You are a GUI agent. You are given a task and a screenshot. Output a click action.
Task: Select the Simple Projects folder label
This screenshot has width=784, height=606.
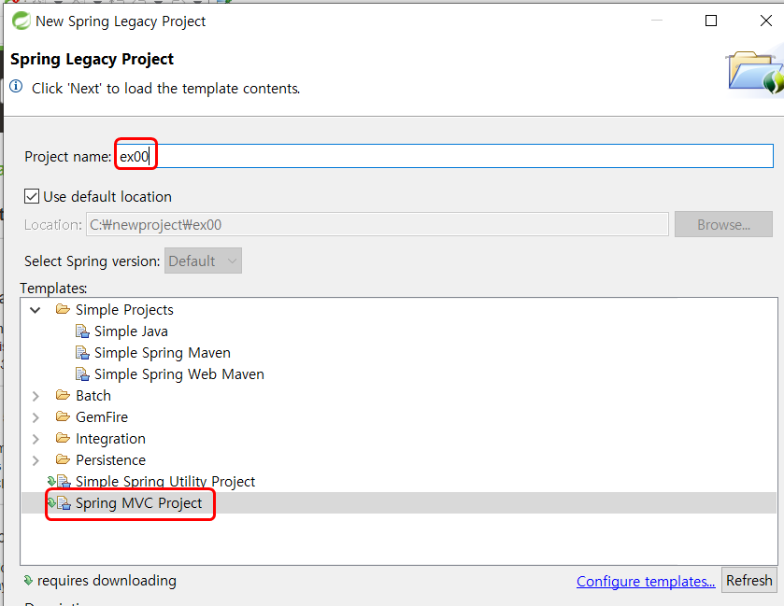[124, 310]
